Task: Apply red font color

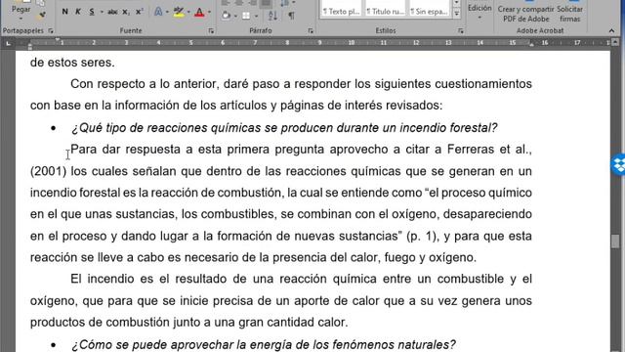Action: (200, 13)
